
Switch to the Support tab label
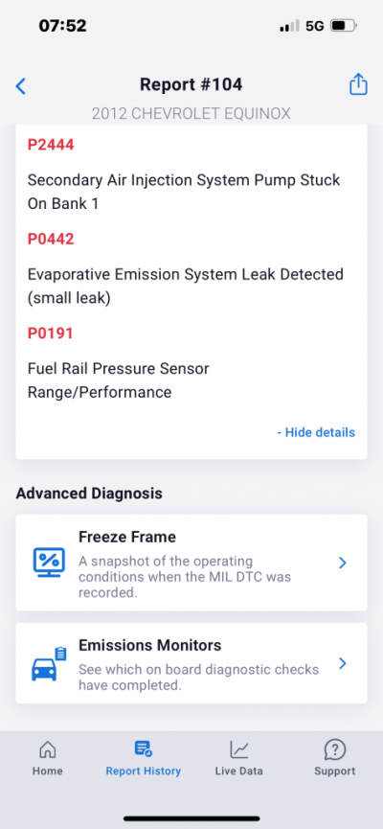pos(335,771)
